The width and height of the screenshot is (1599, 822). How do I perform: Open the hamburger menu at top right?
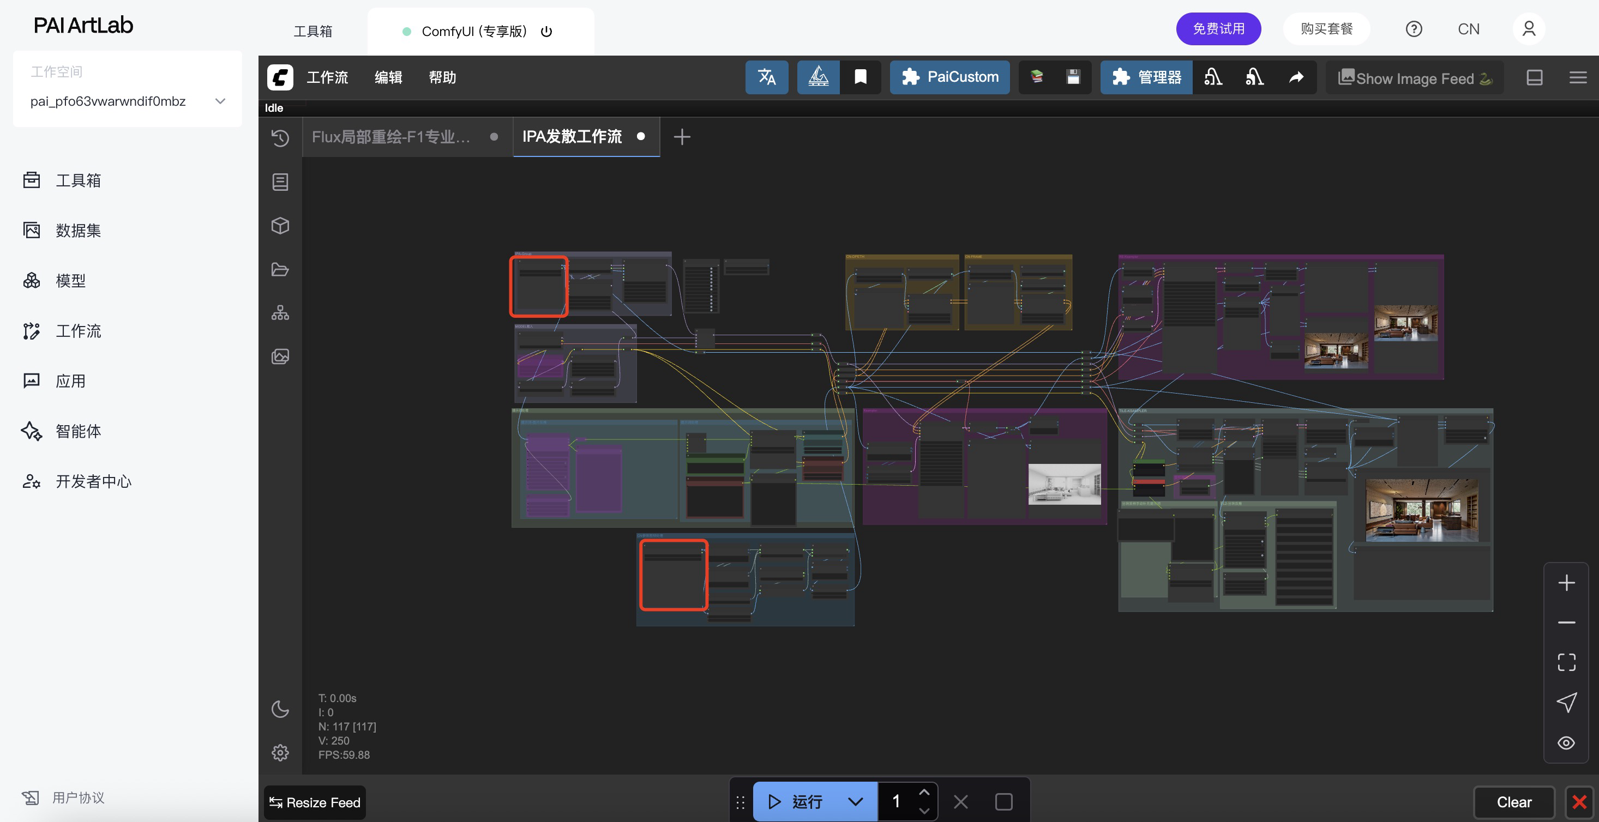(1577, 77)
